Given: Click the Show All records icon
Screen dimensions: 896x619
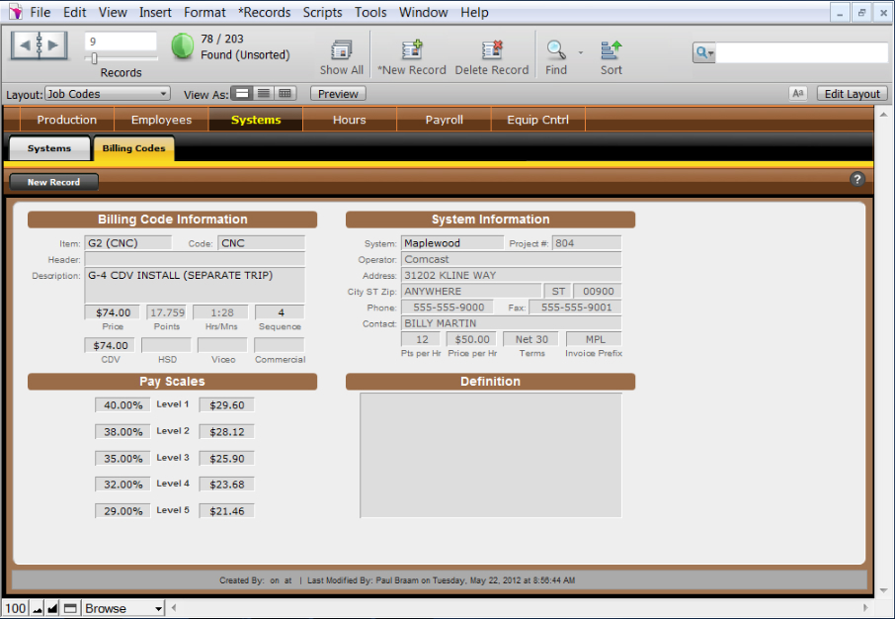Looking at the screenshot, I should tap(342, 50).
